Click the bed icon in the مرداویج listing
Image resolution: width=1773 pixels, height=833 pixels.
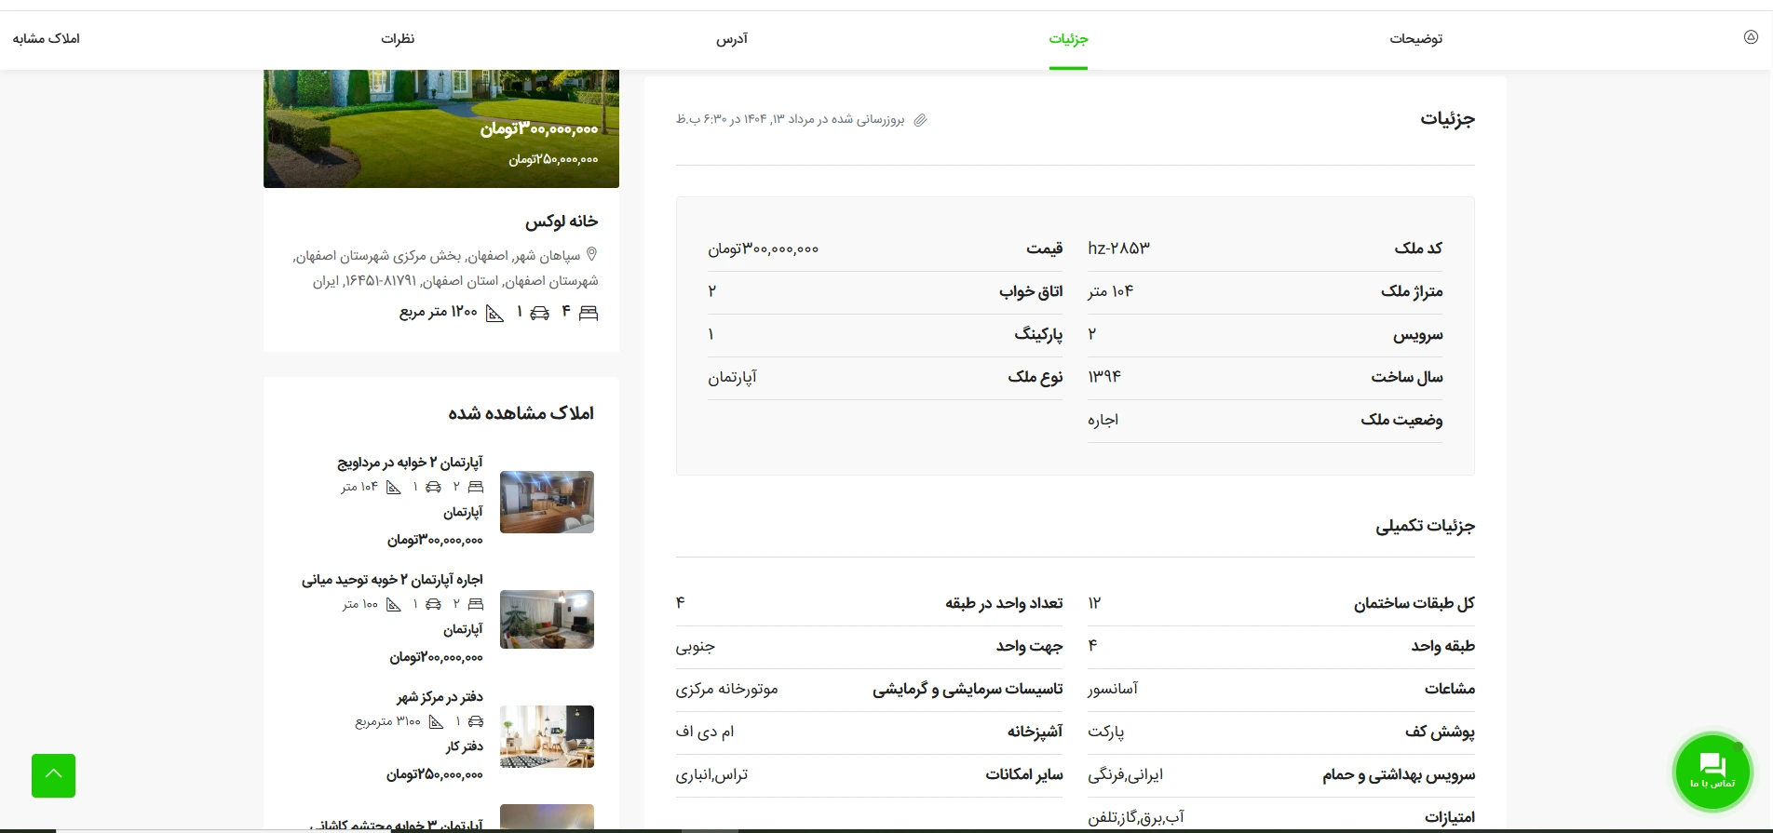(476, 487)
